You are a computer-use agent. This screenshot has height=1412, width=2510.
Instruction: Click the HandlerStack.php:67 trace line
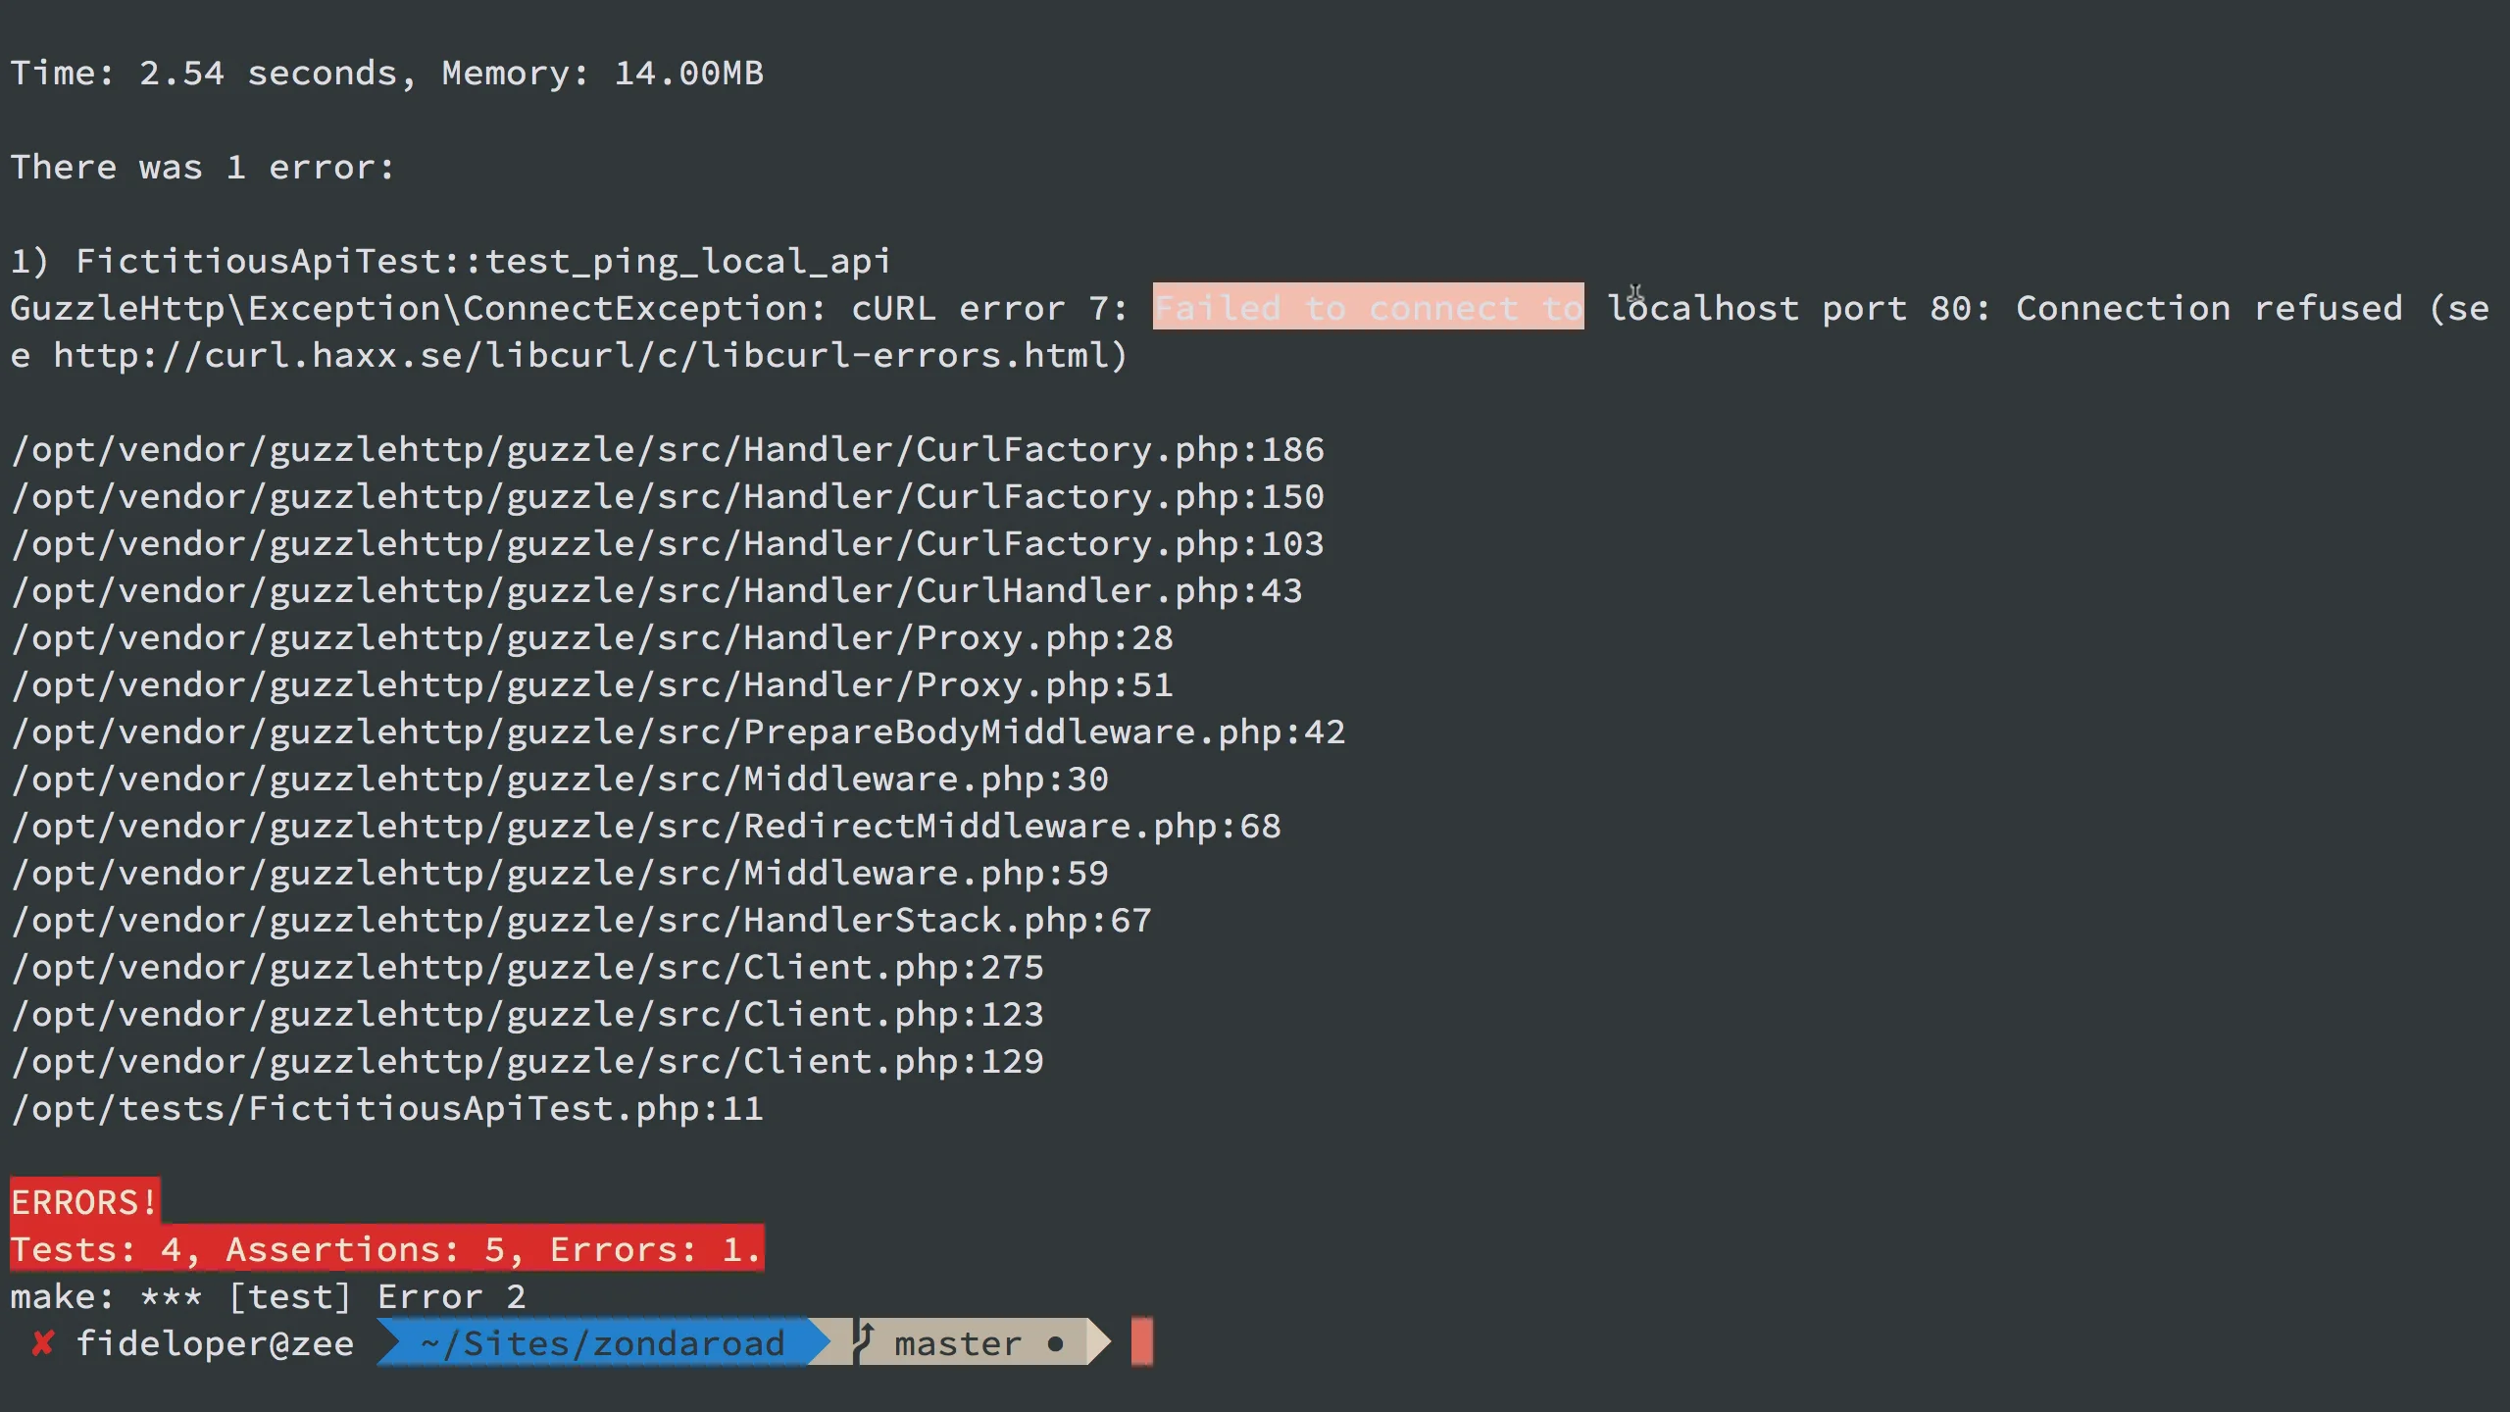(x=580, y=921)
